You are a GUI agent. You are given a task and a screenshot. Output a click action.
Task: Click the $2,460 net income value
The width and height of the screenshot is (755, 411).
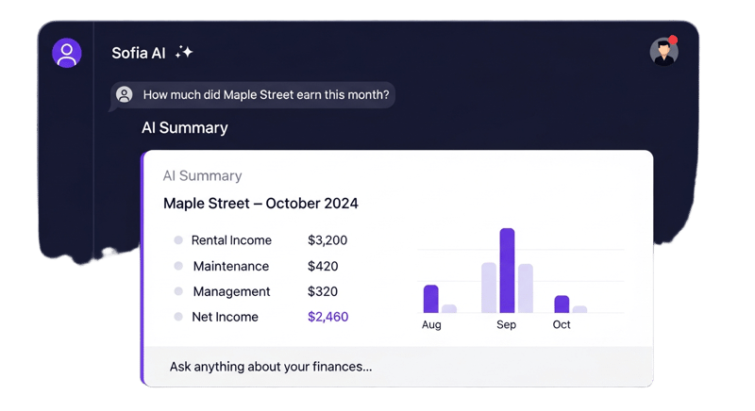[327, 317]
